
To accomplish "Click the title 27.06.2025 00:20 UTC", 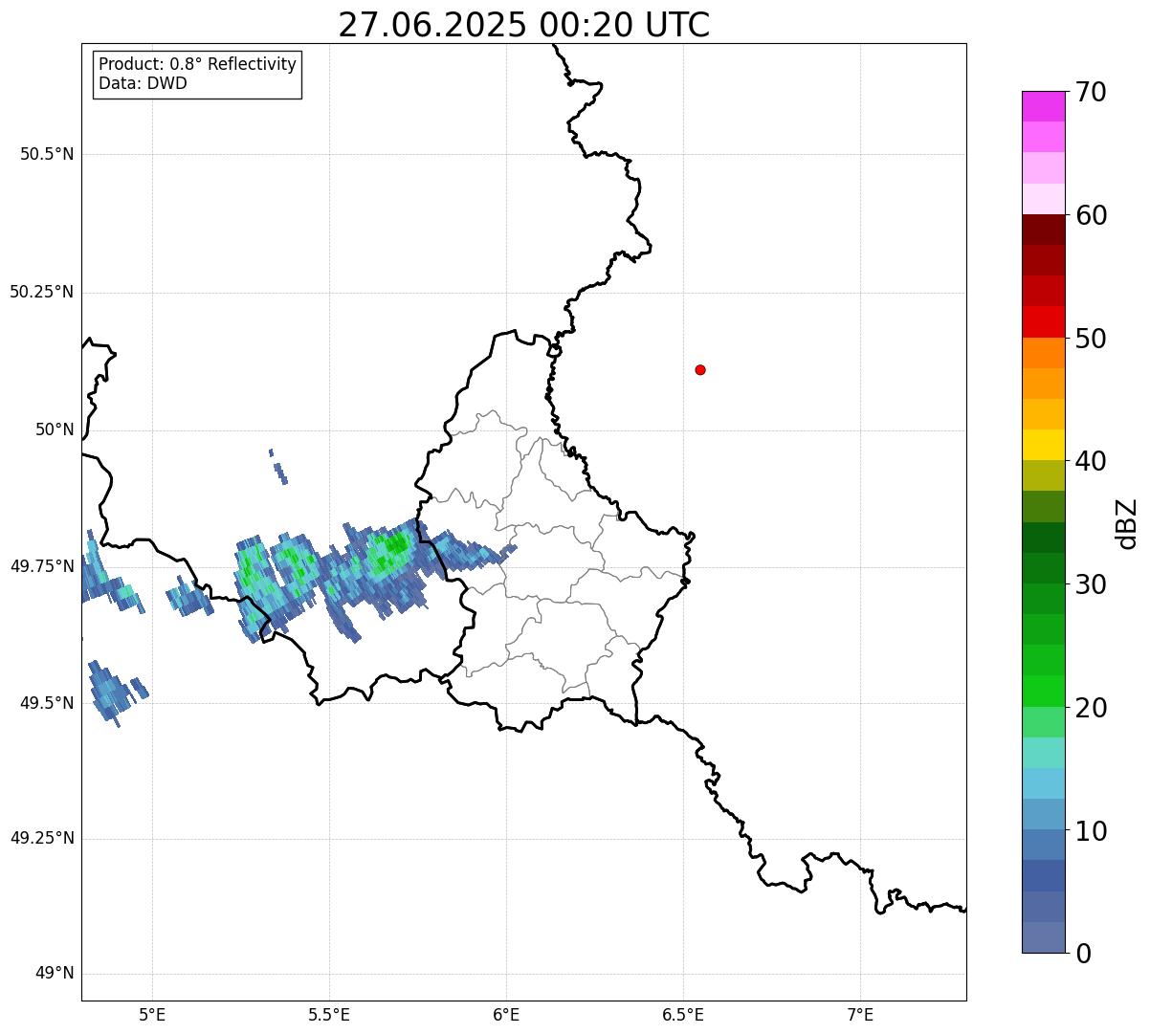I will pos(524,25).
